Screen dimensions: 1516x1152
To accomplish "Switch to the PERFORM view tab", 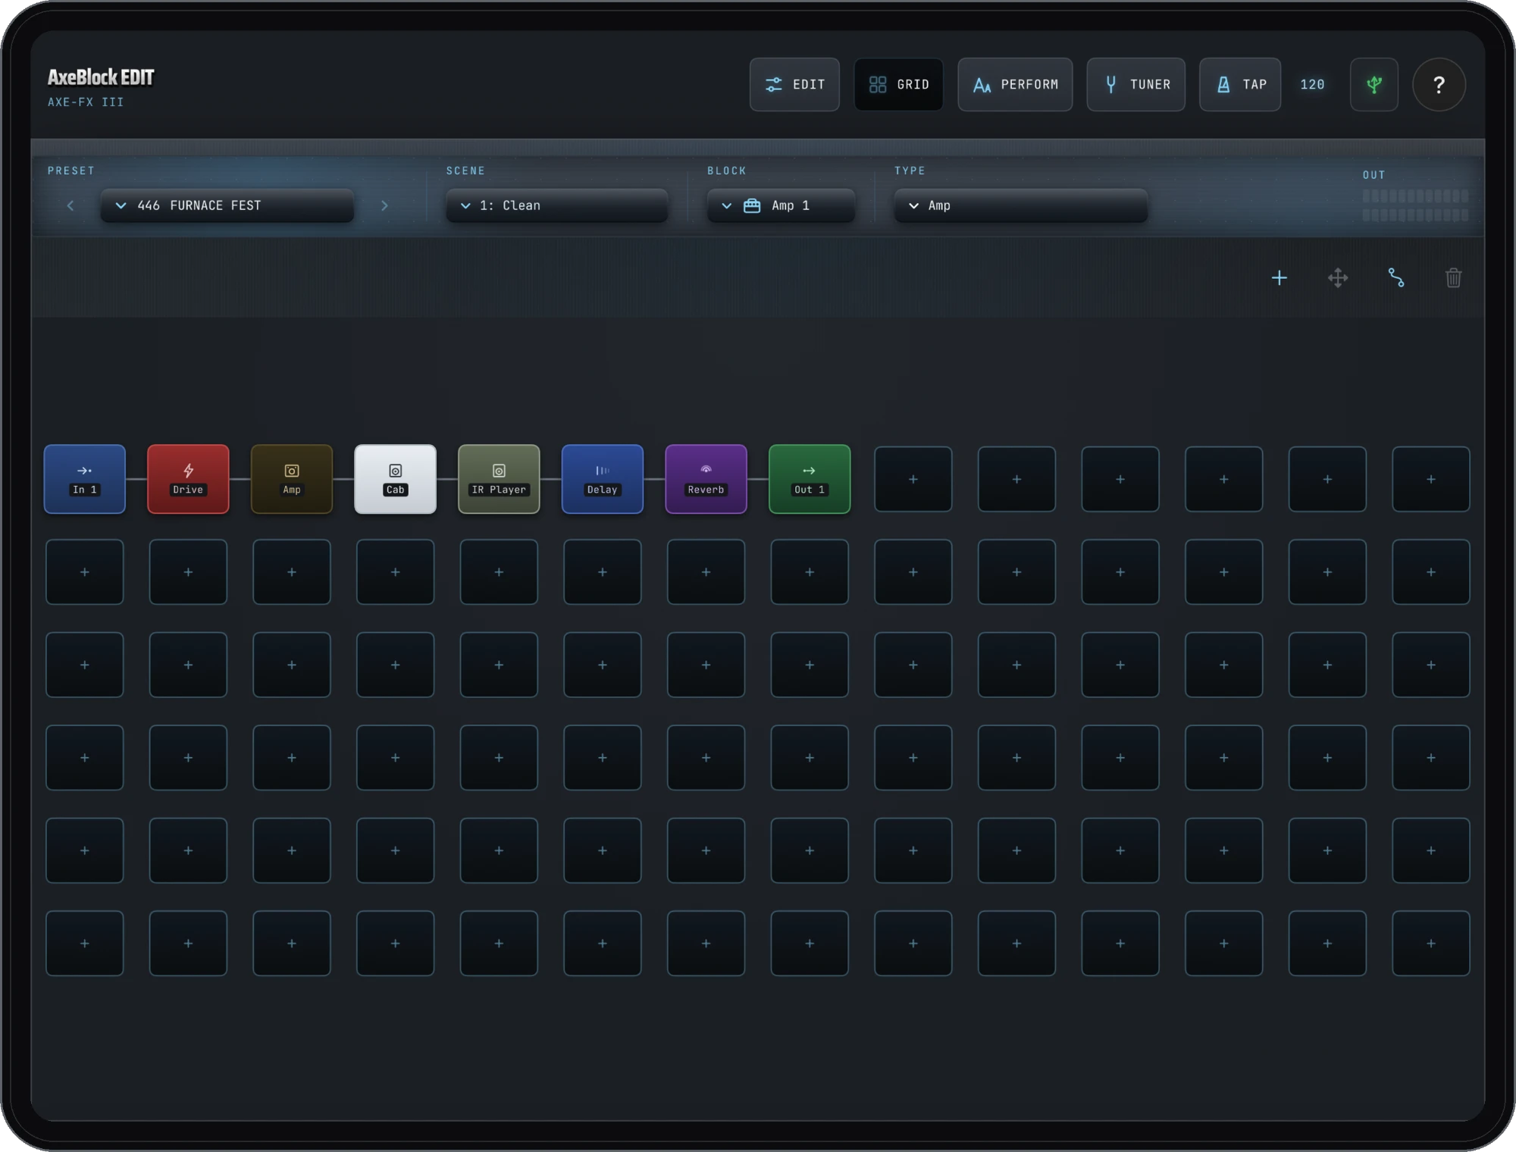I will coord(1016,85).
